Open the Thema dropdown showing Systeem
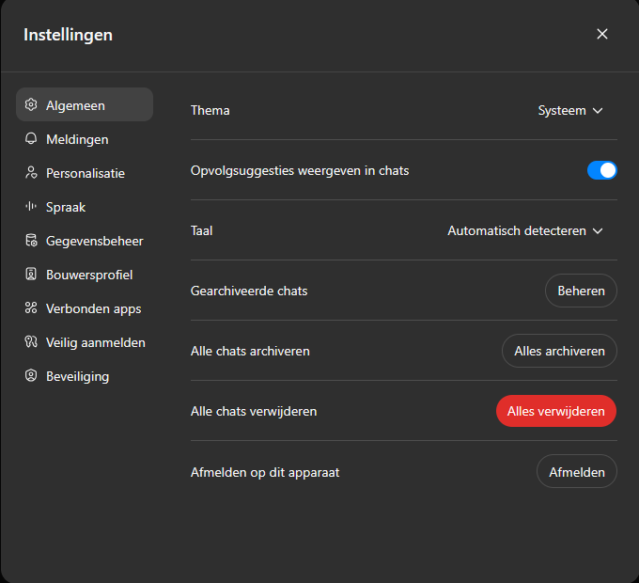The image size is (639, 583). tap(570, 110)
